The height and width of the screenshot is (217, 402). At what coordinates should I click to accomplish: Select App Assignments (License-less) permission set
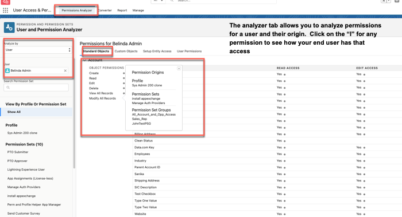30,179
